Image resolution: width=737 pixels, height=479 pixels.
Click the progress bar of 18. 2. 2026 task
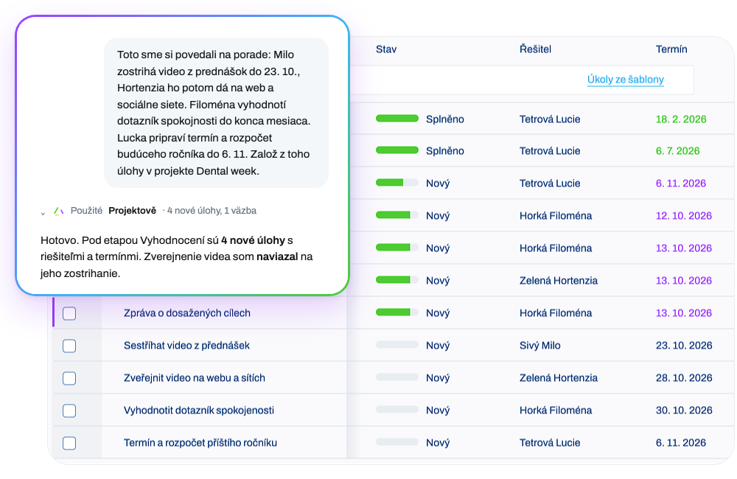(x=397, y=119)
